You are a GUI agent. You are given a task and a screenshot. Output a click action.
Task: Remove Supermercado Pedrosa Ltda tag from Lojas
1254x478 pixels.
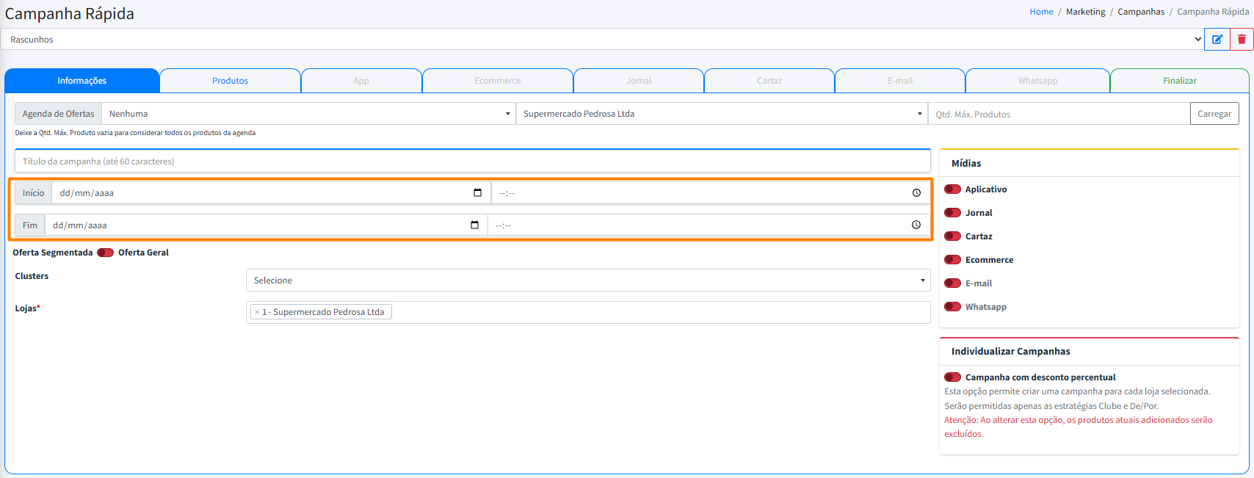[257, 312]
